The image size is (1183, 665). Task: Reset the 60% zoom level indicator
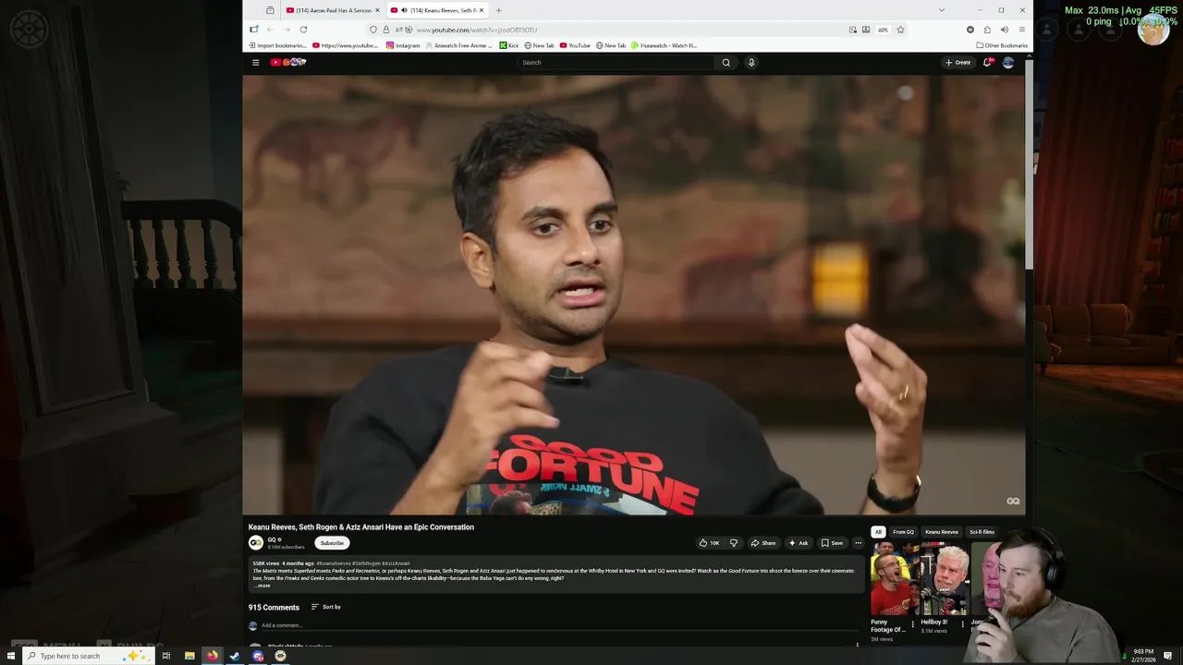884,30
